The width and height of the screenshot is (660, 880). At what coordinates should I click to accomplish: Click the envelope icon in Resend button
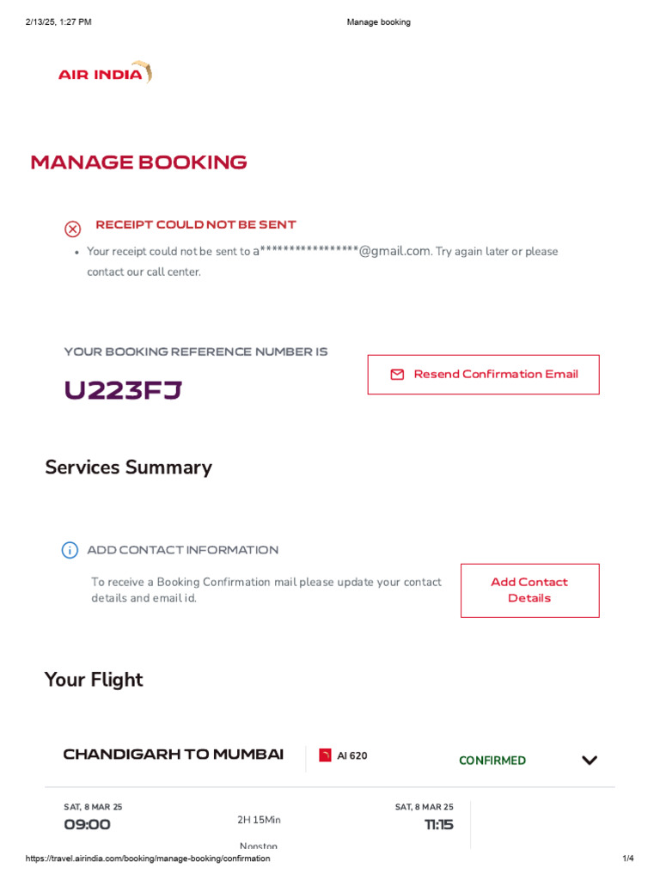397,375
